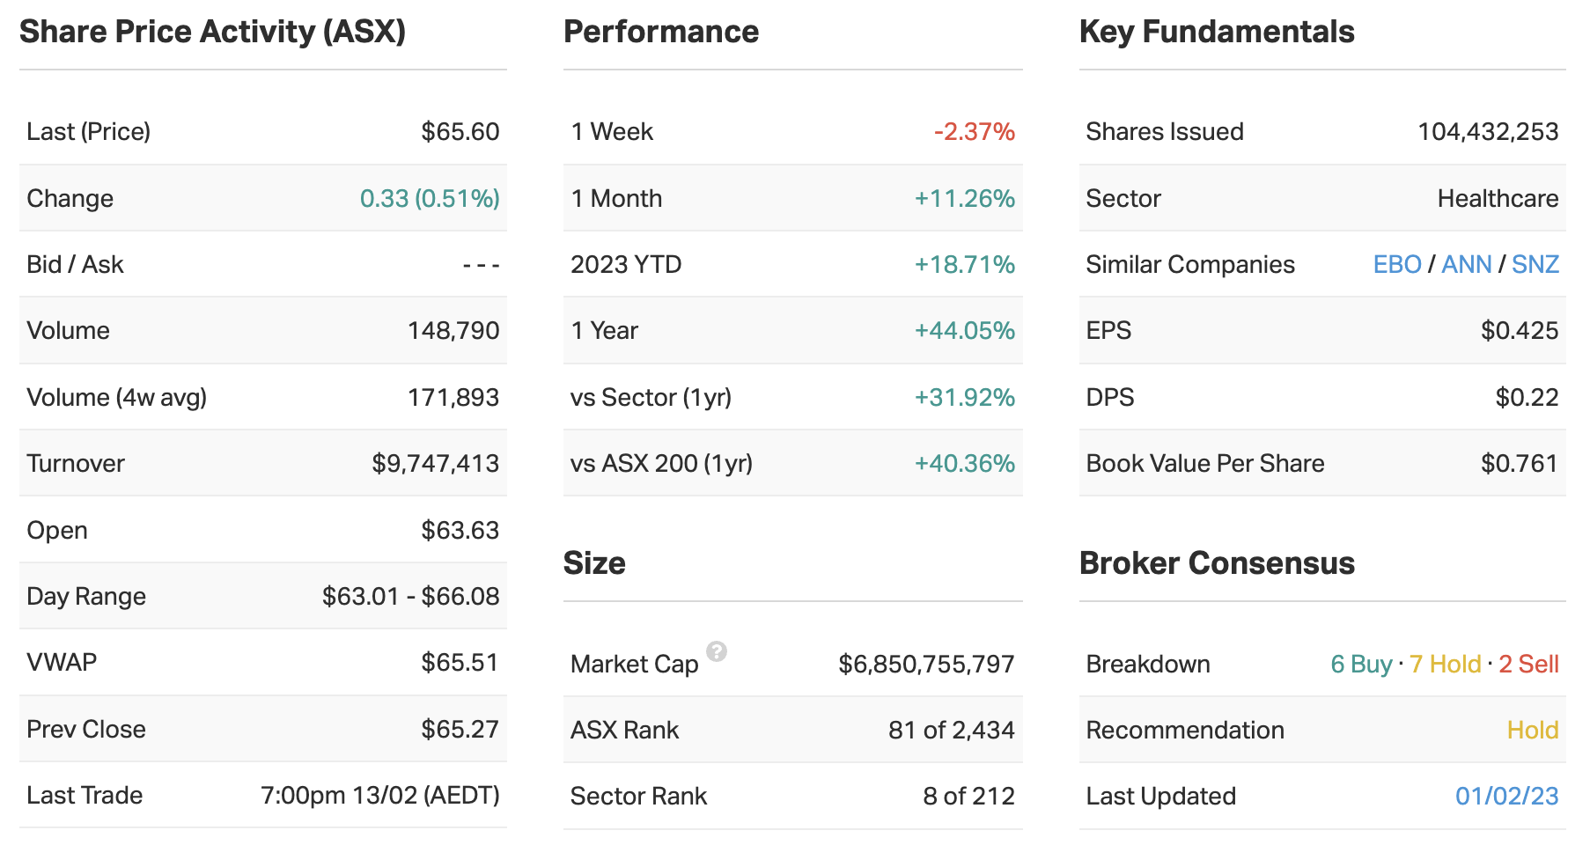Viewport: 1590px width, 845px height.
Task: Click the 1 Week performance value -2.37%
Action: pyautogui.click(x=974, y=131)
